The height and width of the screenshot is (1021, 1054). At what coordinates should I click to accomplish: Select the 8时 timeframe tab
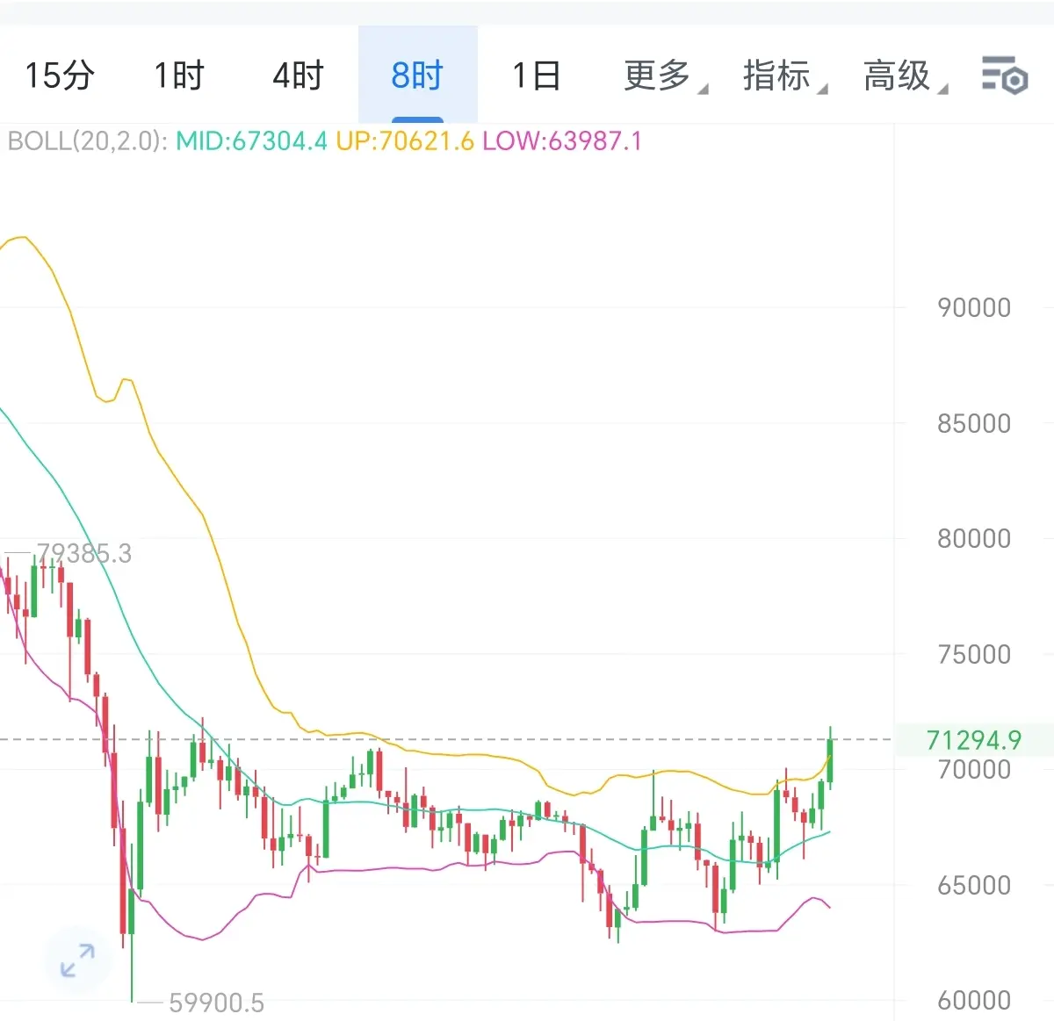[x=417, y=75]
